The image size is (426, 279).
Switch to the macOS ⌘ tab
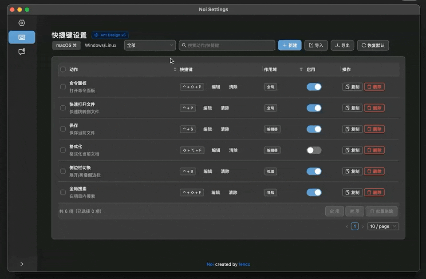point(66,45)
